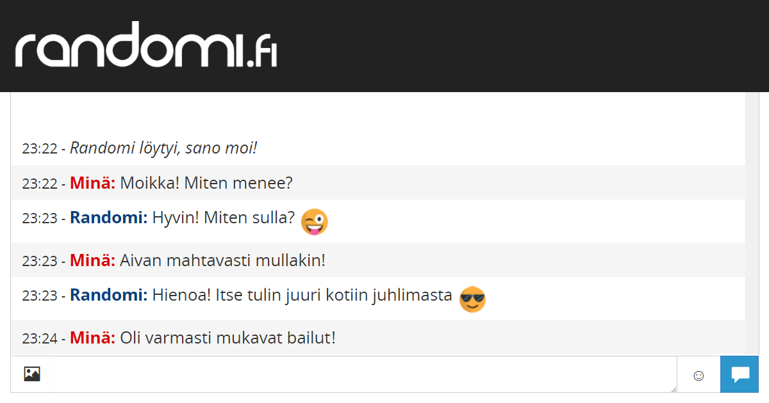Send message with speech bubble button
The height and width of the screenshot is (403, 769).
(740, 374)
